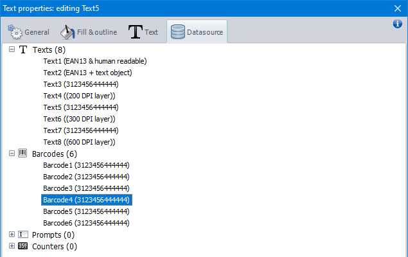Viewport: 408px width, 257px height.
Task: Click the Texts T icon
Action: tap(23, 49)
